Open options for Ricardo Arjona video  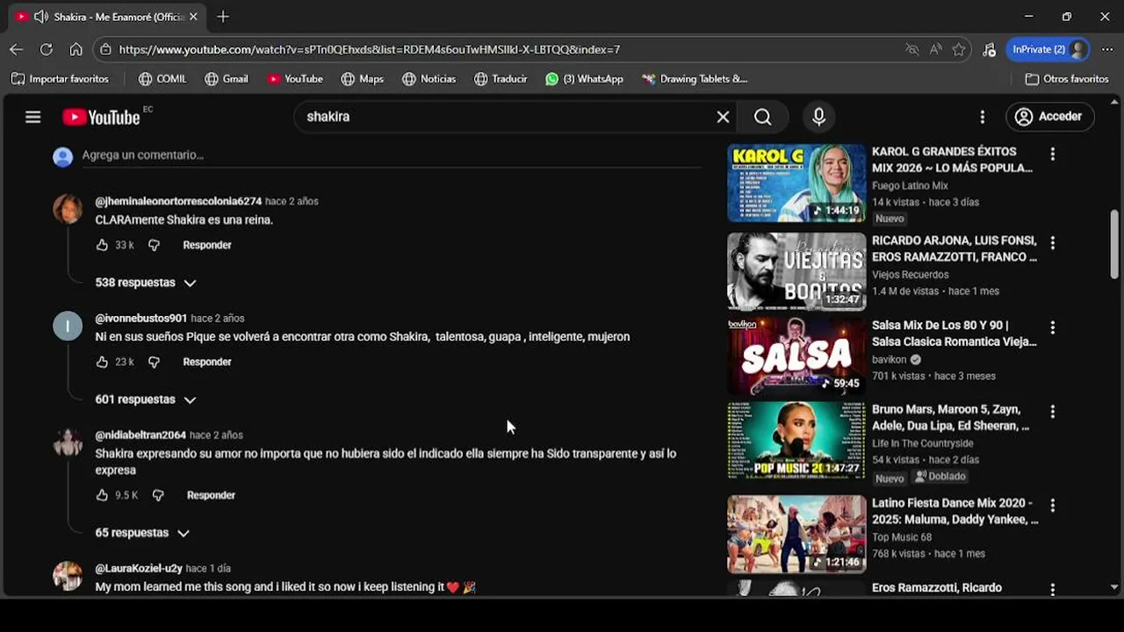[1052, 242]
